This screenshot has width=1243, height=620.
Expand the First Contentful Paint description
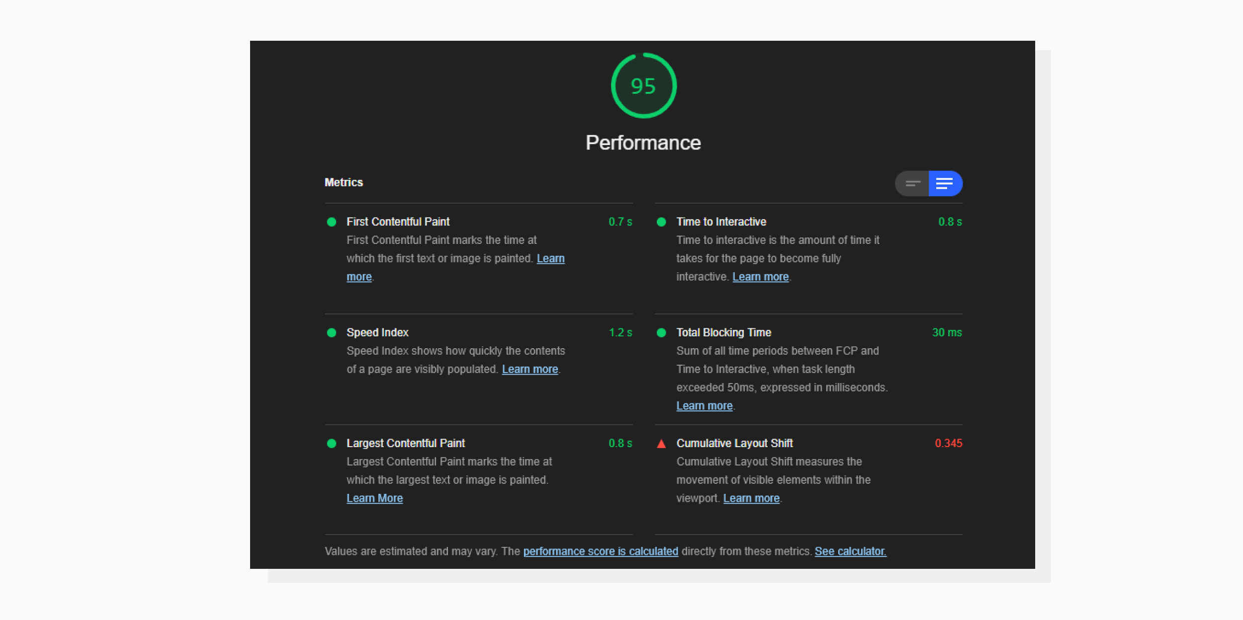(x=398, y=222)
